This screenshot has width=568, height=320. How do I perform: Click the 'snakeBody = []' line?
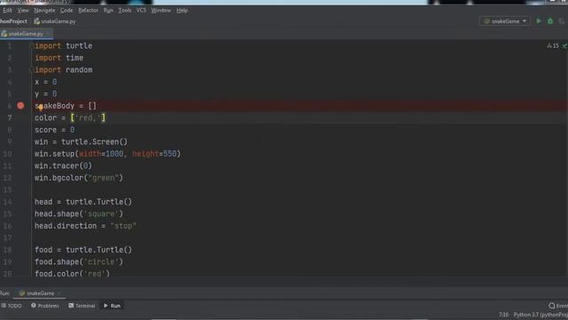click(66, 106)
